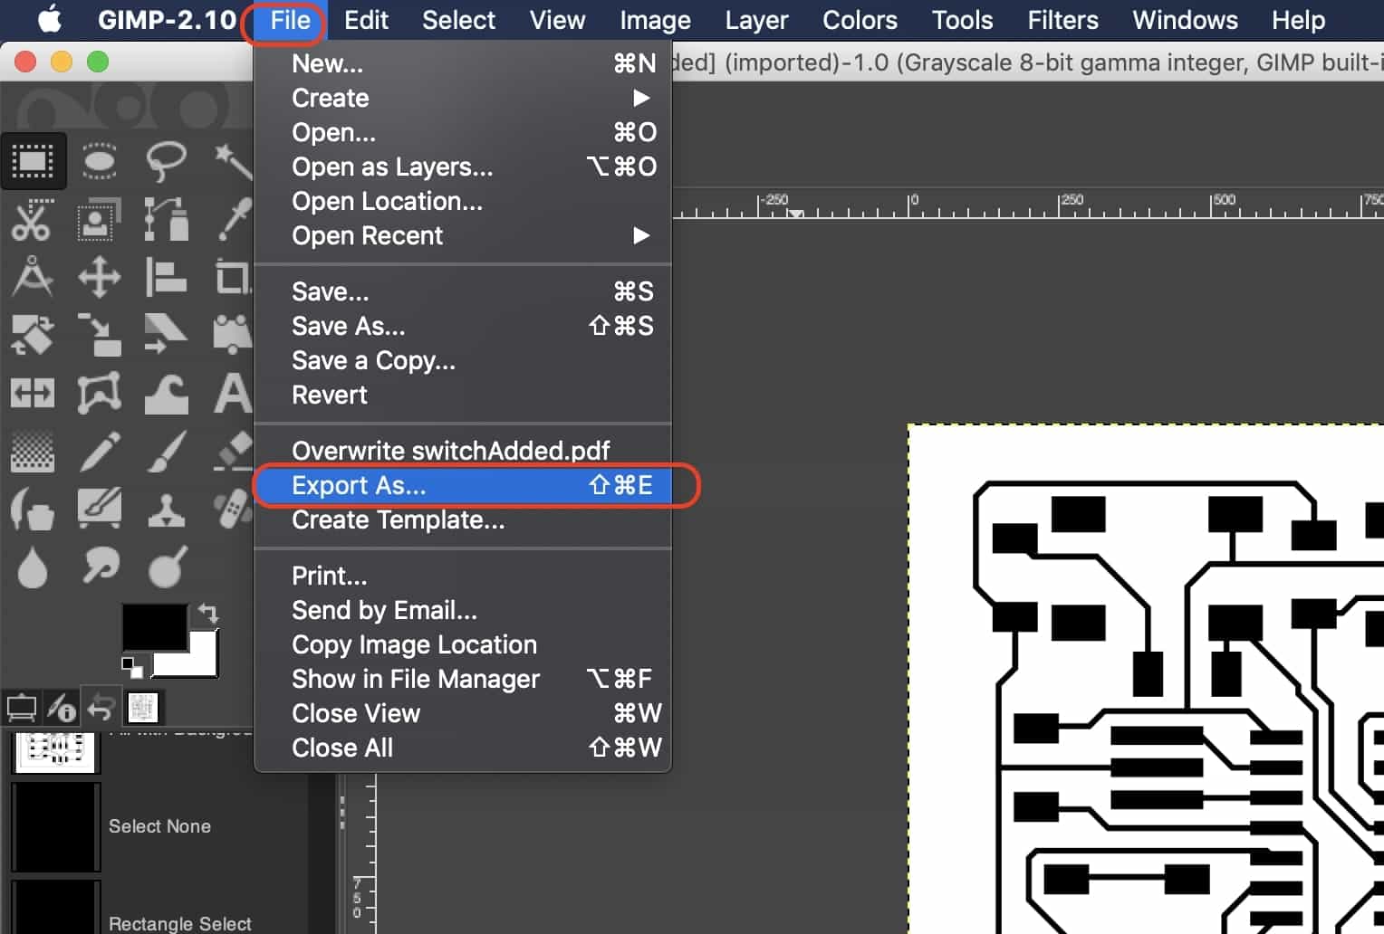Select the Crop tool
The image size is (1384, 934).
point(233,277)
